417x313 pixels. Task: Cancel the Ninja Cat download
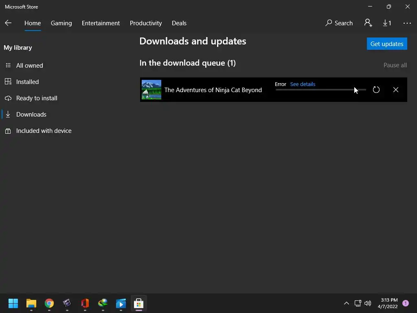tap(396, 90)
